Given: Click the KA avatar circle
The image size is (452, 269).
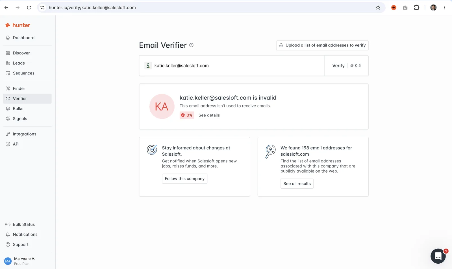Looking at the screenshot, I should tap(162, 106).
